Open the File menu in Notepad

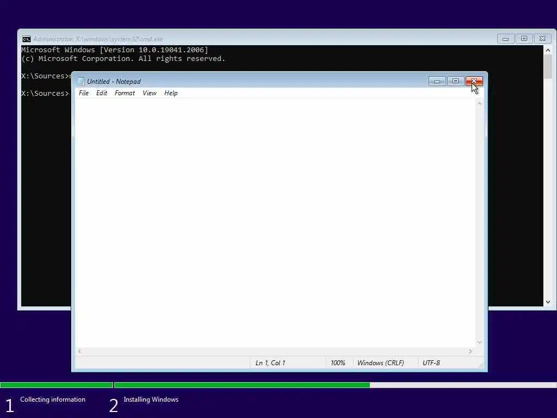pyautogui.click(x=83, y=93)
